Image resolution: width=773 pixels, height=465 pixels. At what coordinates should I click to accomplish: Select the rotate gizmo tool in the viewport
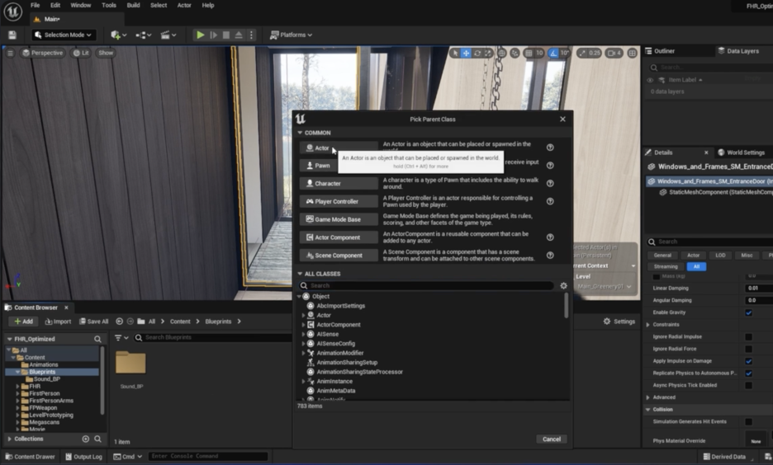pyautogui.click(x=477, y=53)
